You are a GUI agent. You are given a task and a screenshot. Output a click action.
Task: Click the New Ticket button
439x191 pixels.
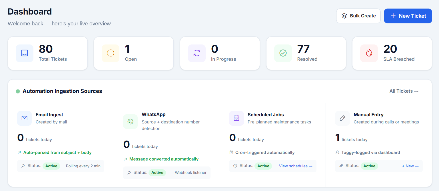tap(408, 16)
